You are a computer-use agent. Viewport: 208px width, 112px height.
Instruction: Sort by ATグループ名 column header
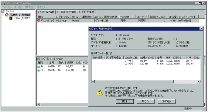pyautogui.click(x=63, y=17)
